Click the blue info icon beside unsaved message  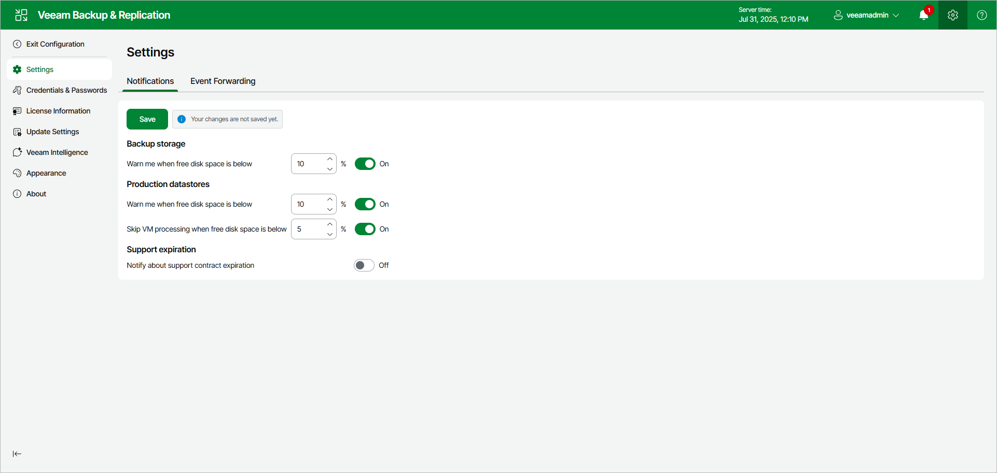click(182, 119)
